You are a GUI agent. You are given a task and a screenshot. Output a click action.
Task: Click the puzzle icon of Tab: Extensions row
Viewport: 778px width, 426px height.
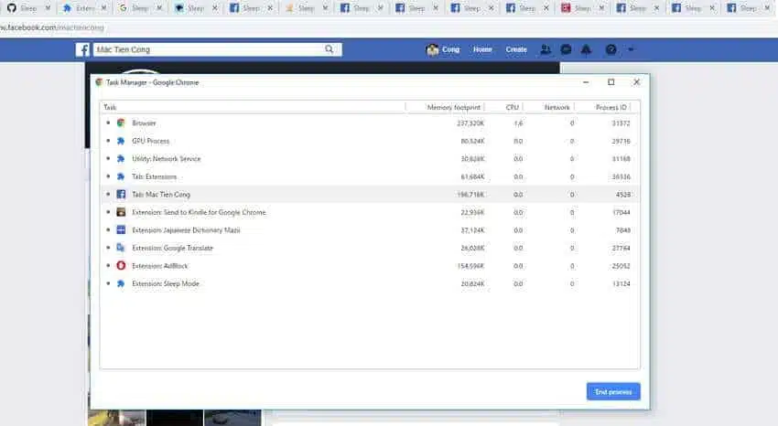(121, 176)
